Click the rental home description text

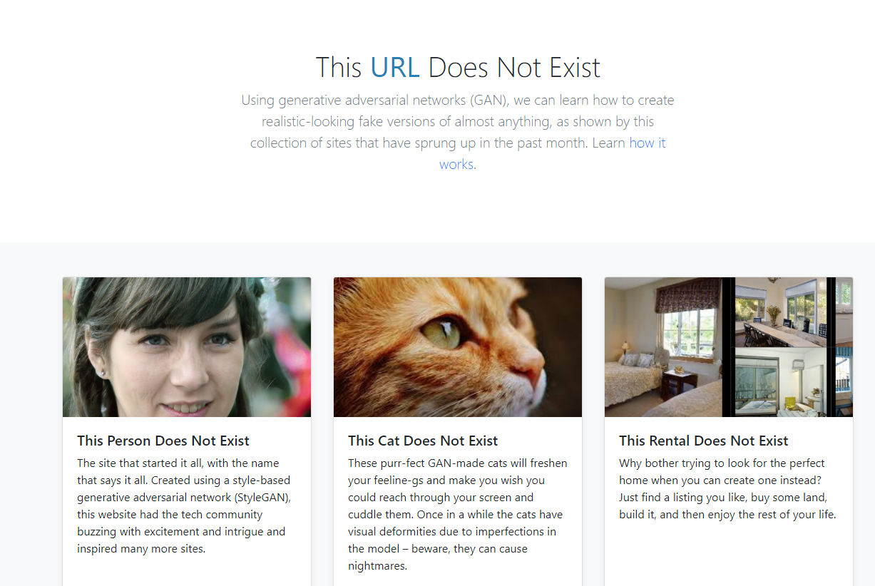[x=727, y=488]
